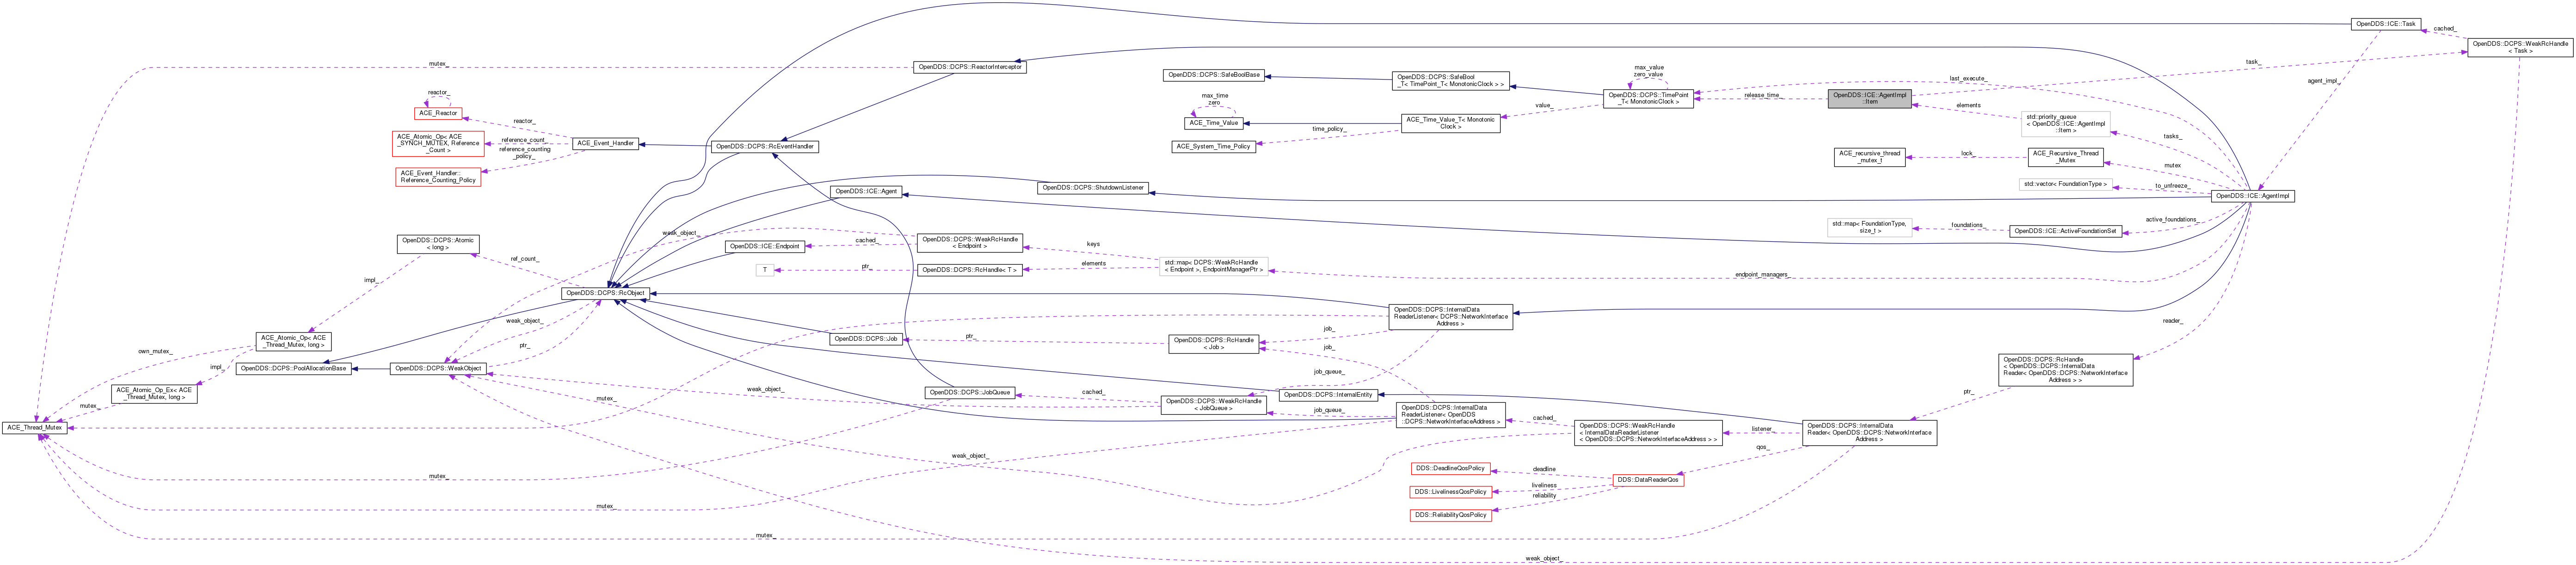The width and height of the screenshot is (2576, 565).
Task: Select the ACE_Atomic_Op< ACE_Thread_Mutex, long > node
Action: pyautogui.click(x=293, y=341)
